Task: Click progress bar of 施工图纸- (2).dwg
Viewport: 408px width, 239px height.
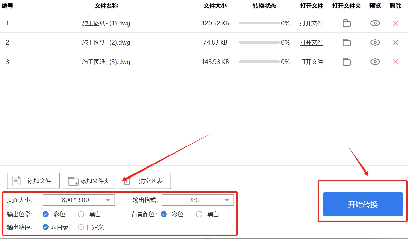Action: pyautogui.click(x=259, y=42)
